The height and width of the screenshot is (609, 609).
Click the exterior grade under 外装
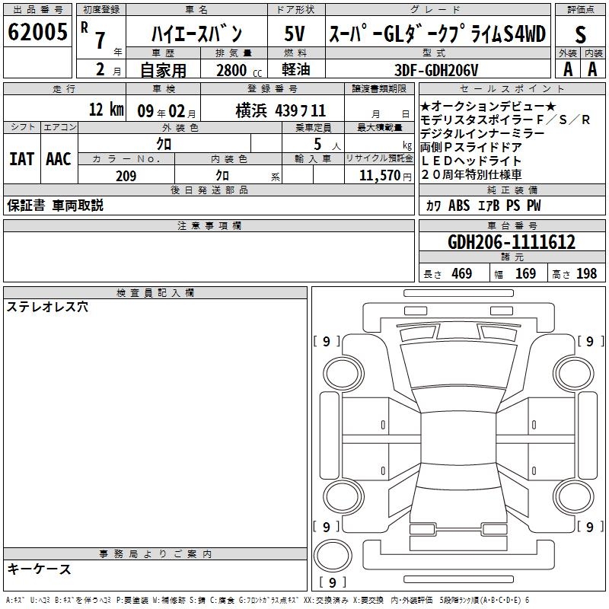pos(568,69)
